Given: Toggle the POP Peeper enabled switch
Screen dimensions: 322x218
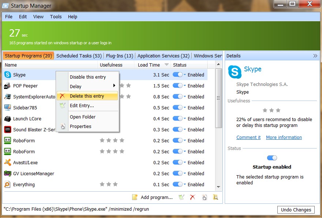Looking at the screenshot, I should pos(177,86).
